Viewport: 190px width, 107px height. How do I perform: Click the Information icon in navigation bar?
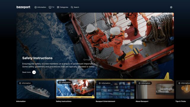coord(36,7)
